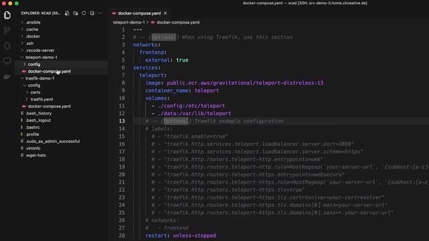Expand the .ssh folder
Image resolution: width=429 pixels, height=241 pixels.
(29, 43)
